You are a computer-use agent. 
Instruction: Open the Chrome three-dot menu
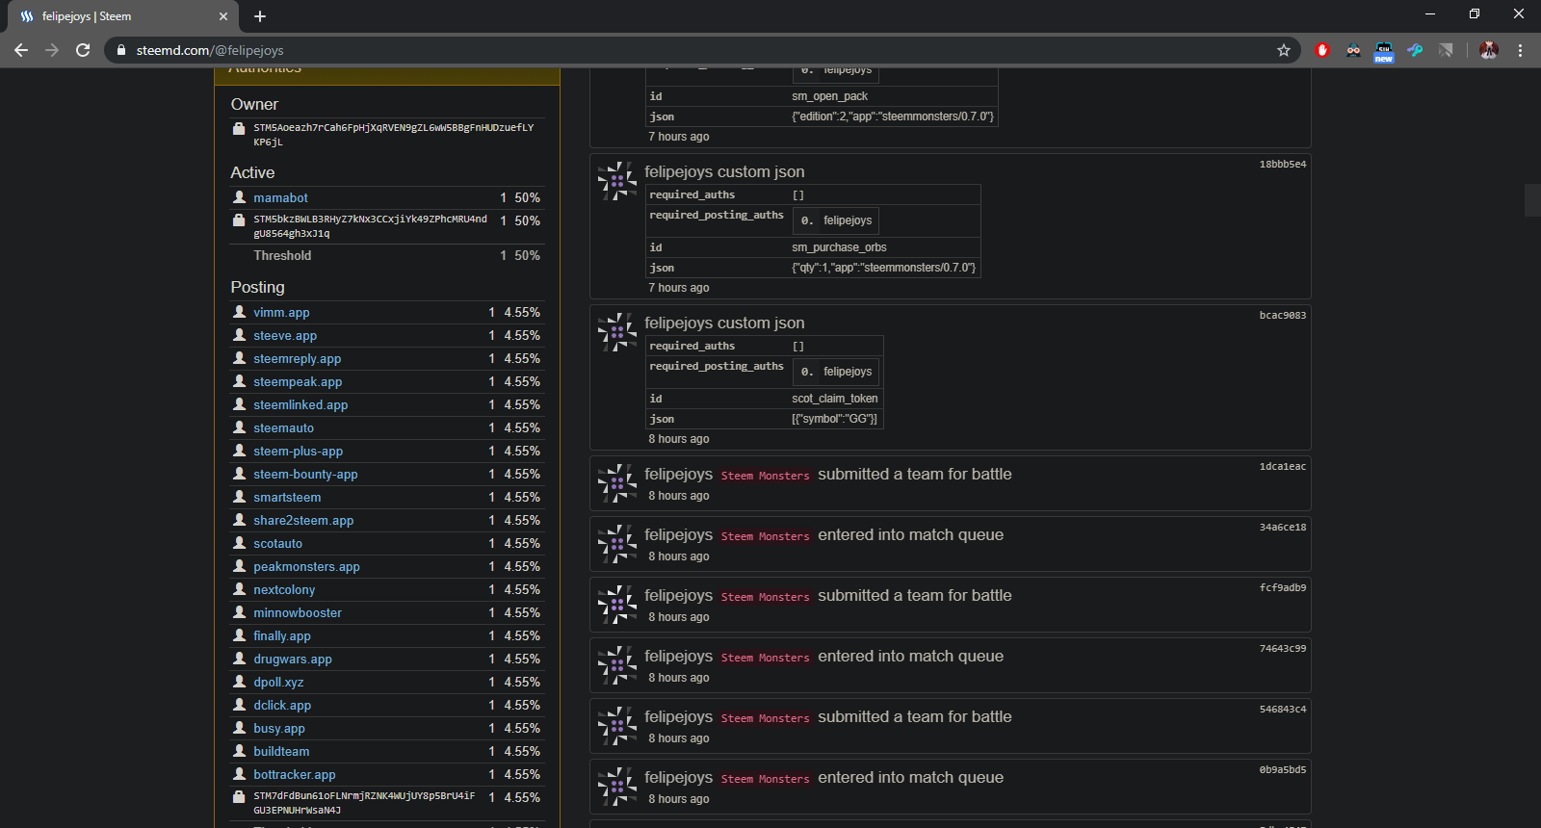pyautogui.click(x=1520, y=50)
